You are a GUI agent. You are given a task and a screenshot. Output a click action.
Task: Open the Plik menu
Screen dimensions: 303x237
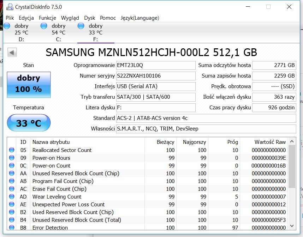tap(10, 18)
